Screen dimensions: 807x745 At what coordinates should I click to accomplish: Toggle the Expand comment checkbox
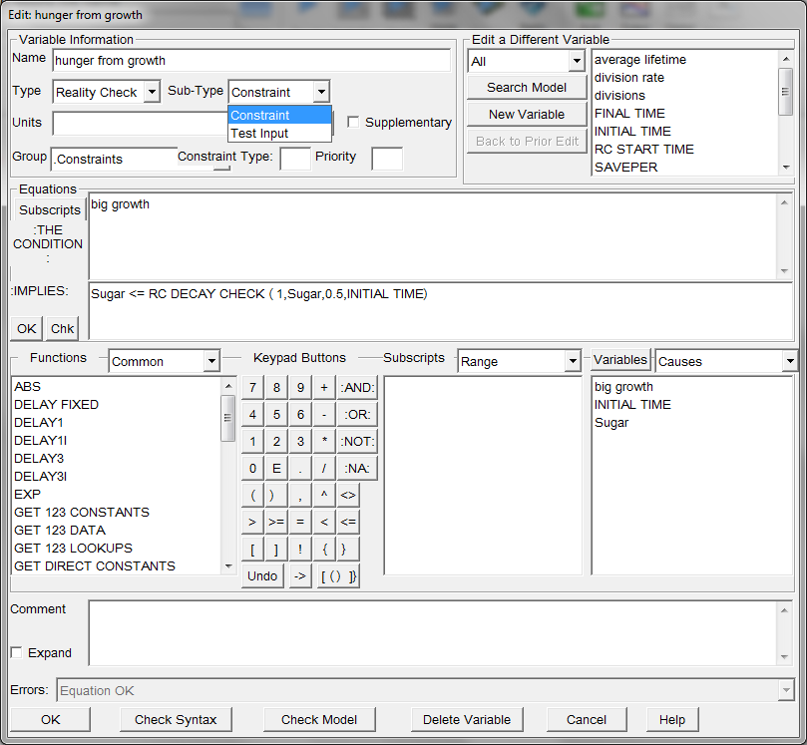tap(16, 653)
